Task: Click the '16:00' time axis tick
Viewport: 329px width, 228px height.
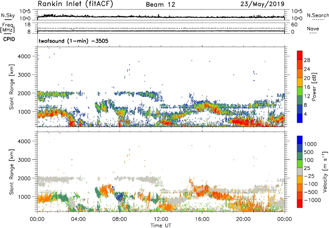Action: (x=202, y=219)
